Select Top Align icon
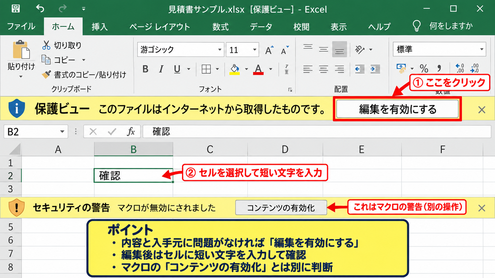The height and width of the screenshot is (278, 495). tap(308, 47)
